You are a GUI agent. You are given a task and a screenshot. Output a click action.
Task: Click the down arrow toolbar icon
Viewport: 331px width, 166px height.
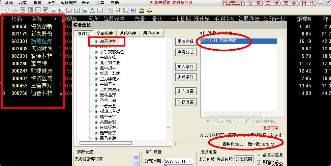[14, 10]
